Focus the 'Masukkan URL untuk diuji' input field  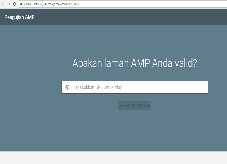(x=135, y=87)
